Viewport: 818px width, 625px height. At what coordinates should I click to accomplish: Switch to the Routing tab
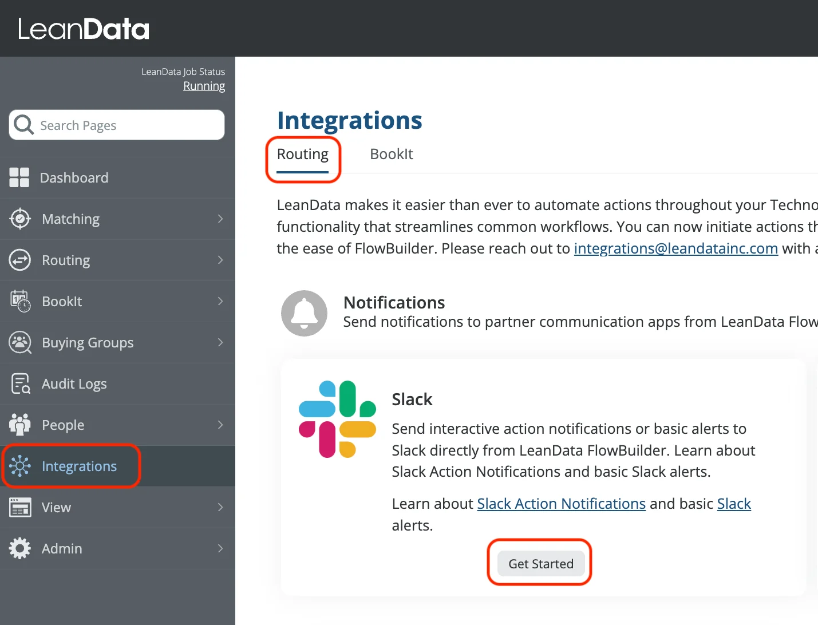(x=303, y=155)
